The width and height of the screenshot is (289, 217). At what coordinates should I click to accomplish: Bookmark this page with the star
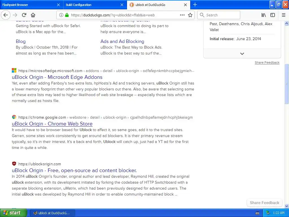click(x=190, y=15)
